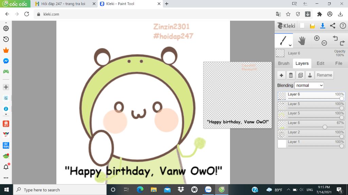This screenshot has width=348, height=195.
Task: Select the Layer 1 row
Action: (x=311, y=144)
